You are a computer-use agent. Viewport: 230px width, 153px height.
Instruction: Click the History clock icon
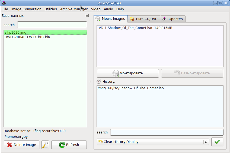click(x=99, y=82)
